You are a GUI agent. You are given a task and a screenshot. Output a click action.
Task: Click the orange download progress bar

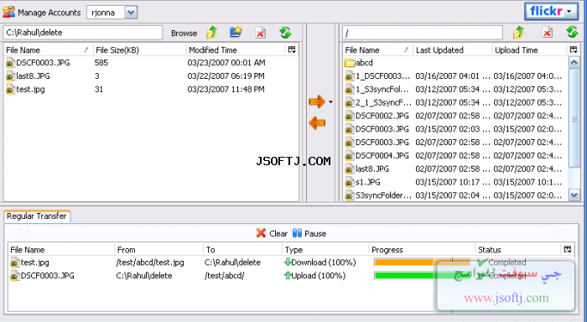click(422, 262)
